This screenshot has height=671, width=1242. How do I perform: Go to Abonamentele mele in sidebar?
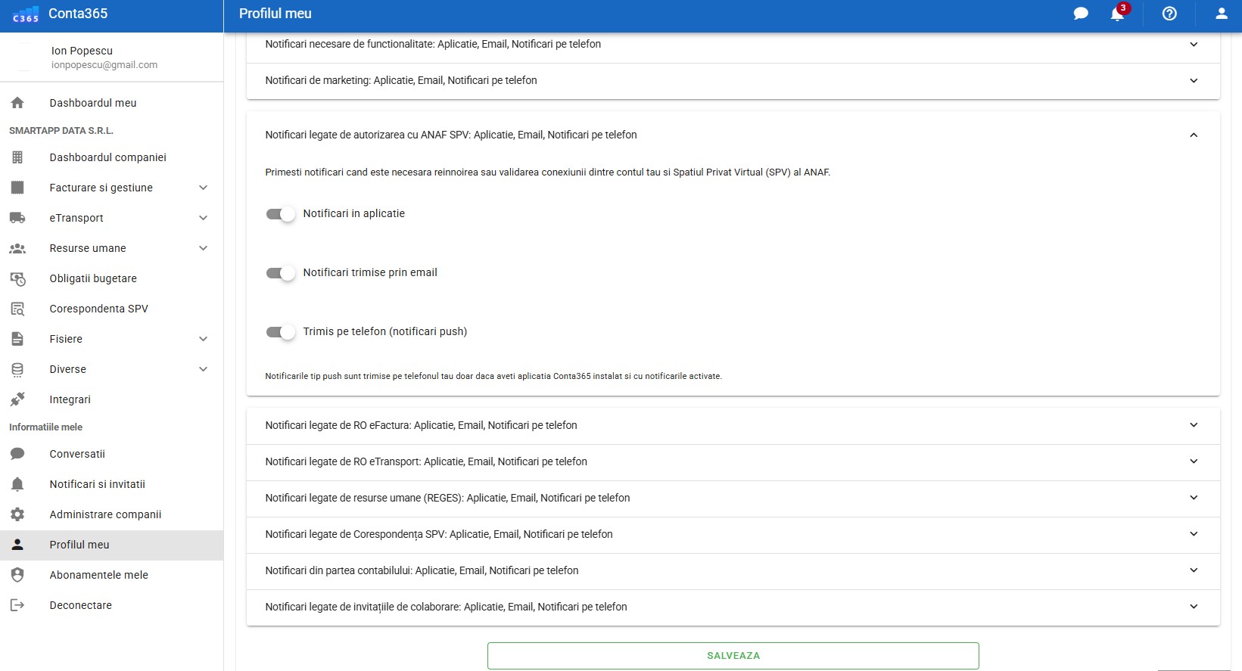pos(98,575)
